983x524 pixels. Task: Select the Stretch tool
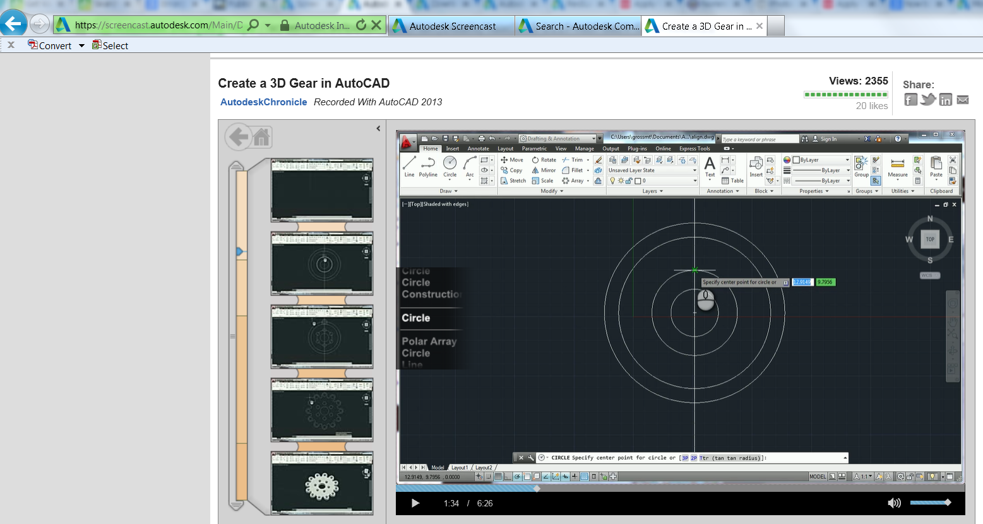tap(514, 180)
